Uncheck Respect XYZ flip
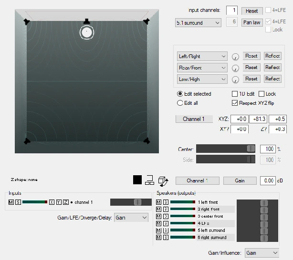This screenshot has height=260, width=293. 235,103
